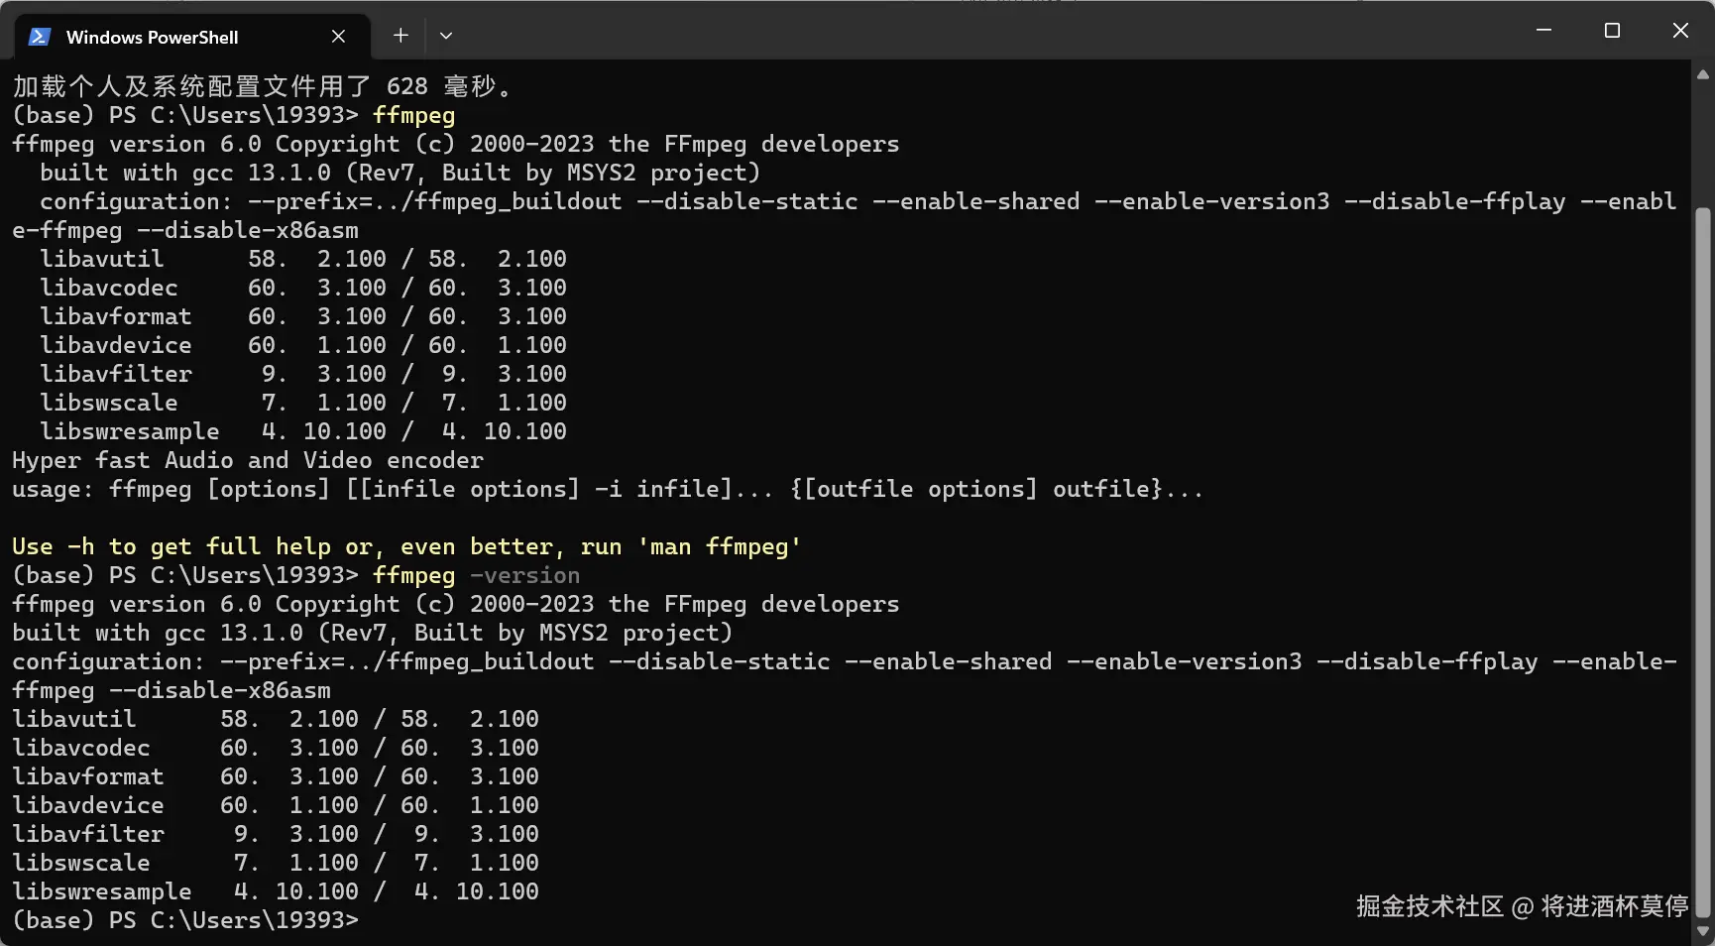Close the Windows PowerShell tab
Image resolution: width=1715 pixels, height=946 pixels.
pyautogui.click(x=338, y=37)
